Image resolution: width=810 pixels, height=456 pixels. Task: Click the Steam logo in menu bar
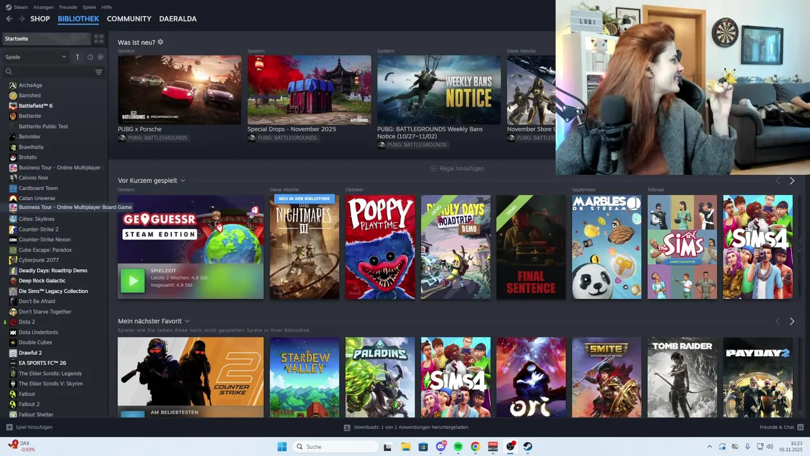[8, 7]
